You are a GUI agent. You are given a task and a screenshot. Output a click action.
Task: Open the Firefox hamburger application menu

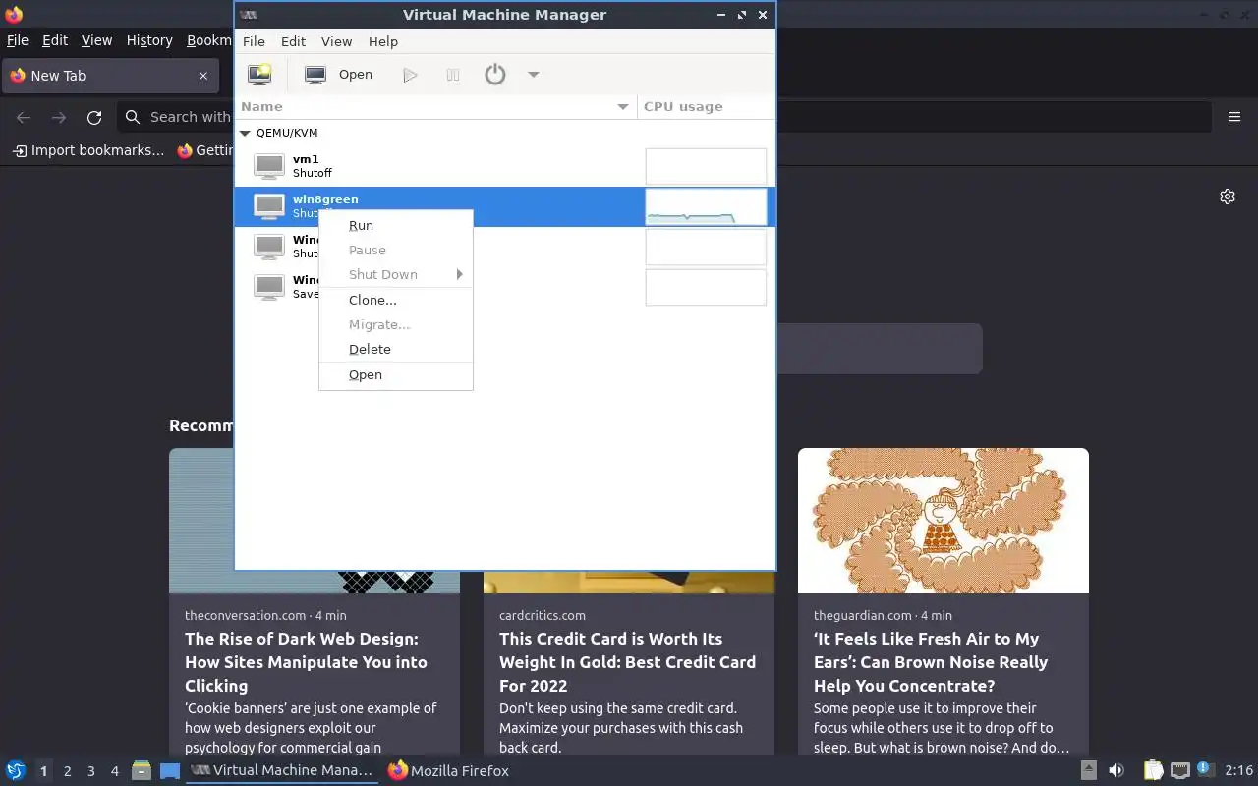pyautogui.click(x=1234, y=117)
